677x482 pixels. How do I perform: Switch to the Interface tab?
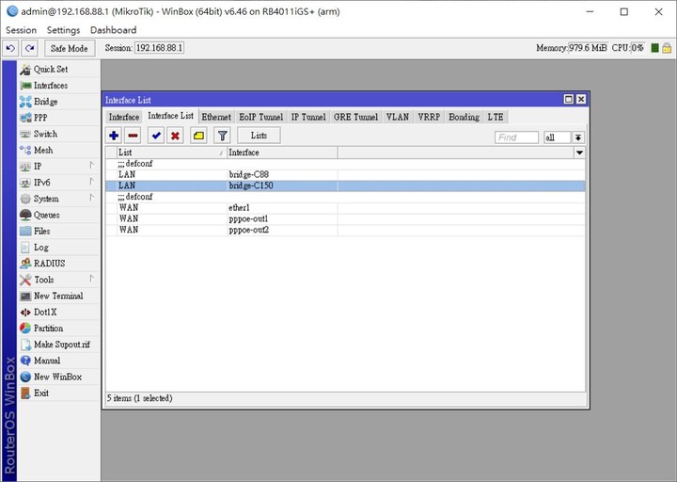click(124, 117)
